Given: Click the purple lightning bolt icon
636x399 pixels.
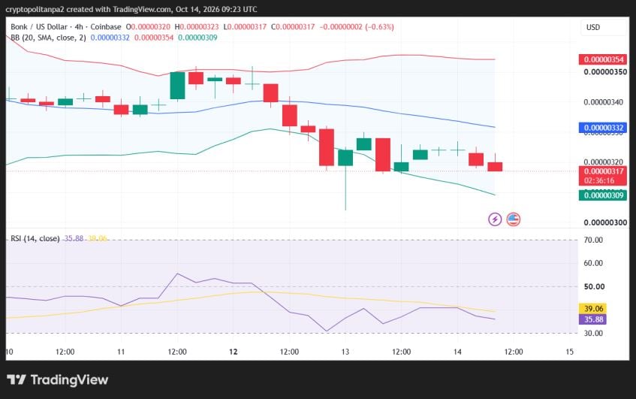Looking at the screenshot, I should [x=495, y=219].
